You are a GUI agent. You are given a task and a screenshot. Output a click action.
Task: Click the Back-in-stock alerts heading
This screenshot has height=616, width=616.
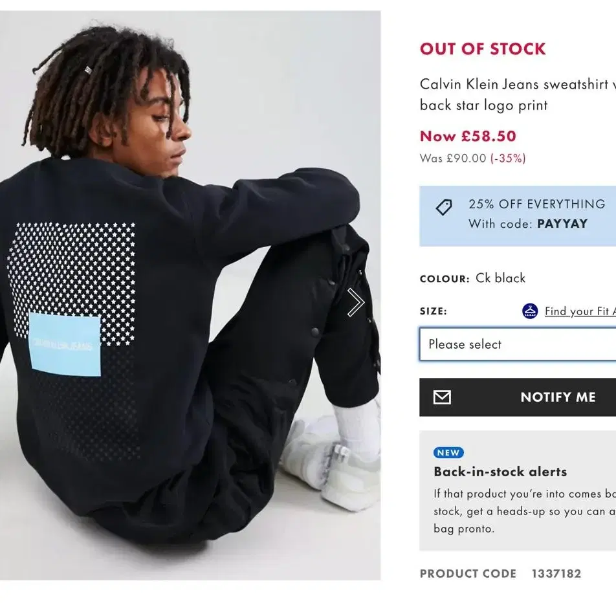[500, 472]
